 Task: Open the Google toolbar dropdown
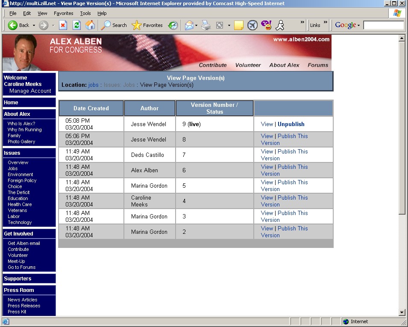[x=358, y=25]
